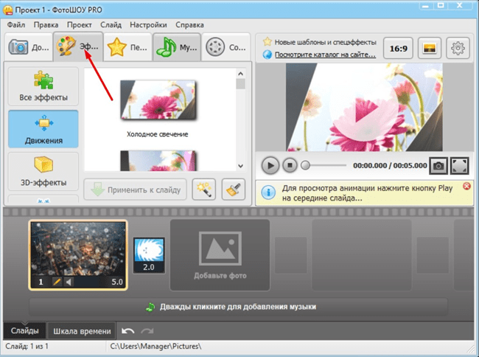This screenshot has width=479, height=357.
Task: Open the photo camera tab
Action: pos(29,48)
